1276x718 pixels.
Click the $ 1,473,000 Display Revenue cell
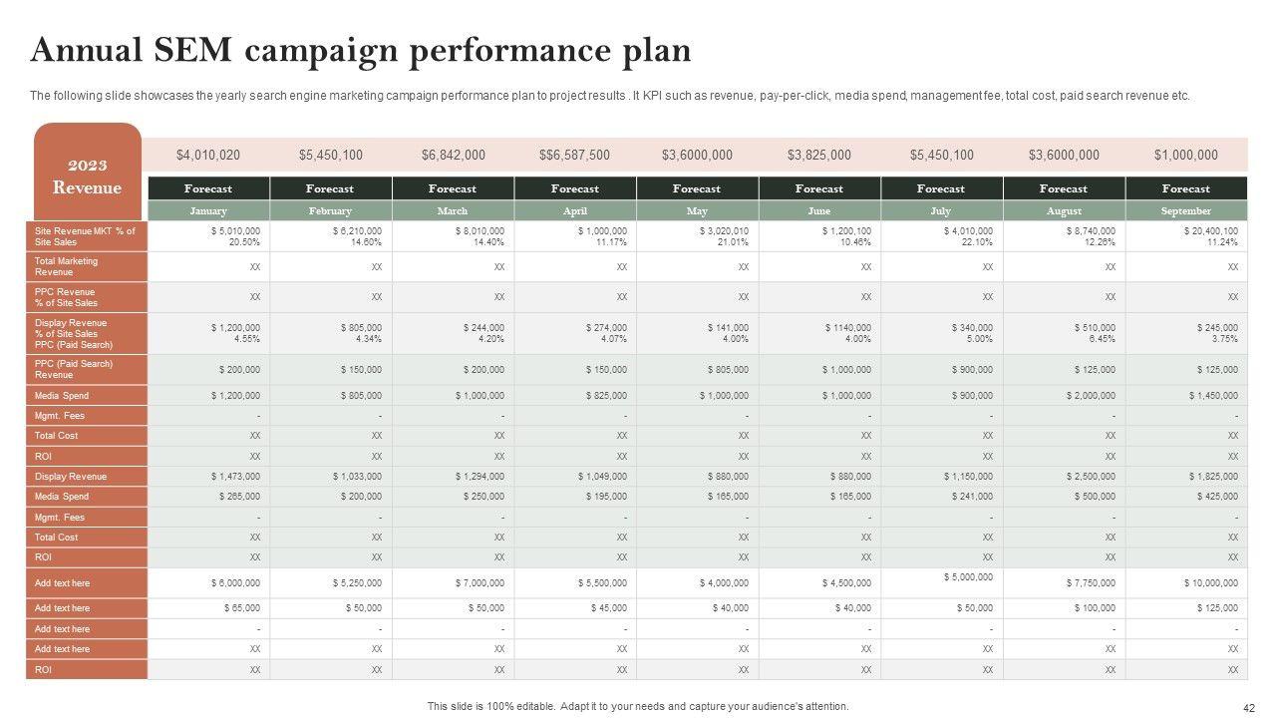236,477
